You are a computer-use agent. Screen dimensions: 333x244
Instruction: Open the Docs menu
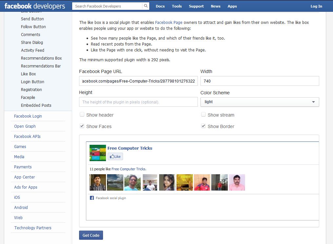point(160,6)
